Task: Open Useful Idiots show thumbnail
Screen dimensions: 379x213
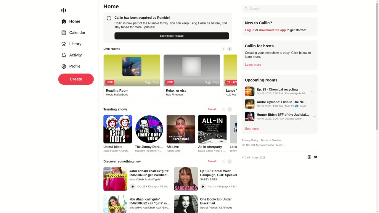Action: click(118, 129)
